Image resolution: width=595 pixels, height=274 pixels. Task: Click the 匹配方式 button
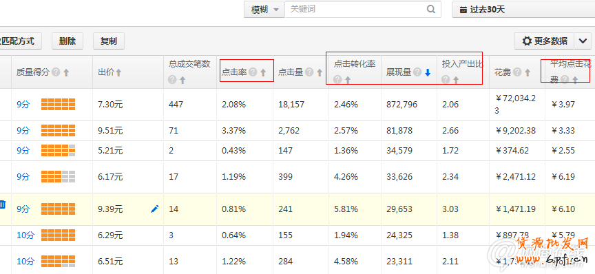(x=21, y=41)
